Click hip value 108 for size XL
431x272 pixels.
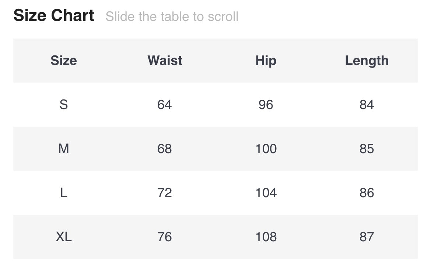point(266,237)
